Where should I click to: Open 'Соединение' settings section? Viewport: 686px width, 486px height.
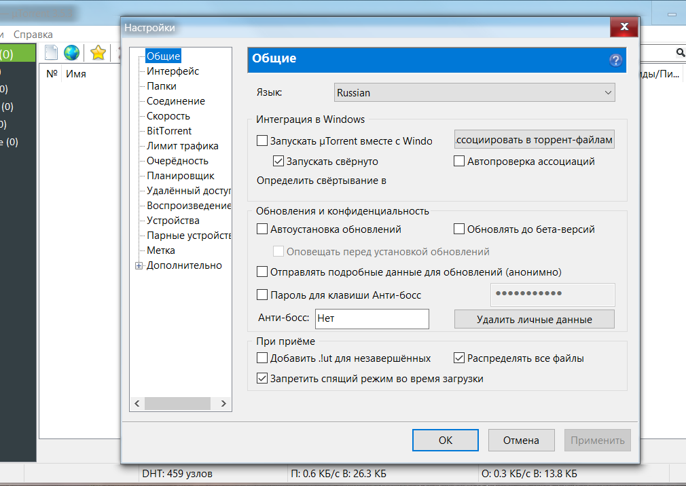point(175,101)
